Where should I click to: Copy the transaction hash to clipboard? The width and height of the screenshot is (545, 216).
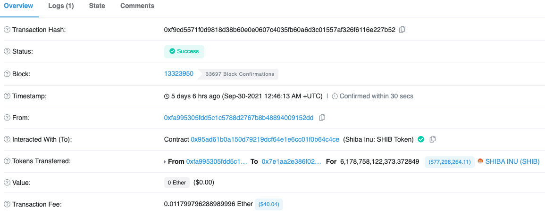[x=402, y=30]
